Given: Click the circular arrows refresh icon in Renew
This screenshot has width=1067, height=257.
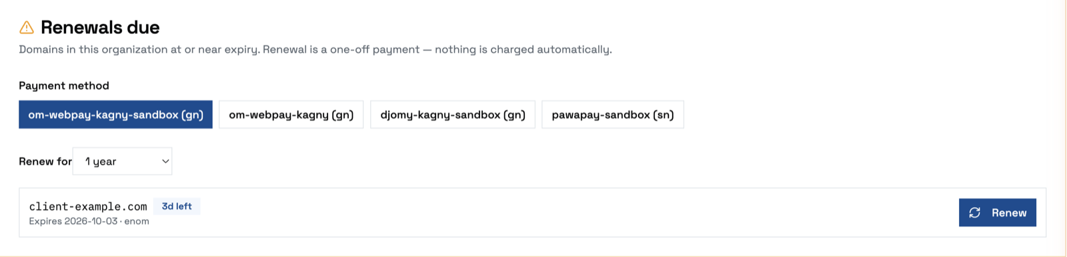Looking at the screenshot, I should (x=974, y=212).
